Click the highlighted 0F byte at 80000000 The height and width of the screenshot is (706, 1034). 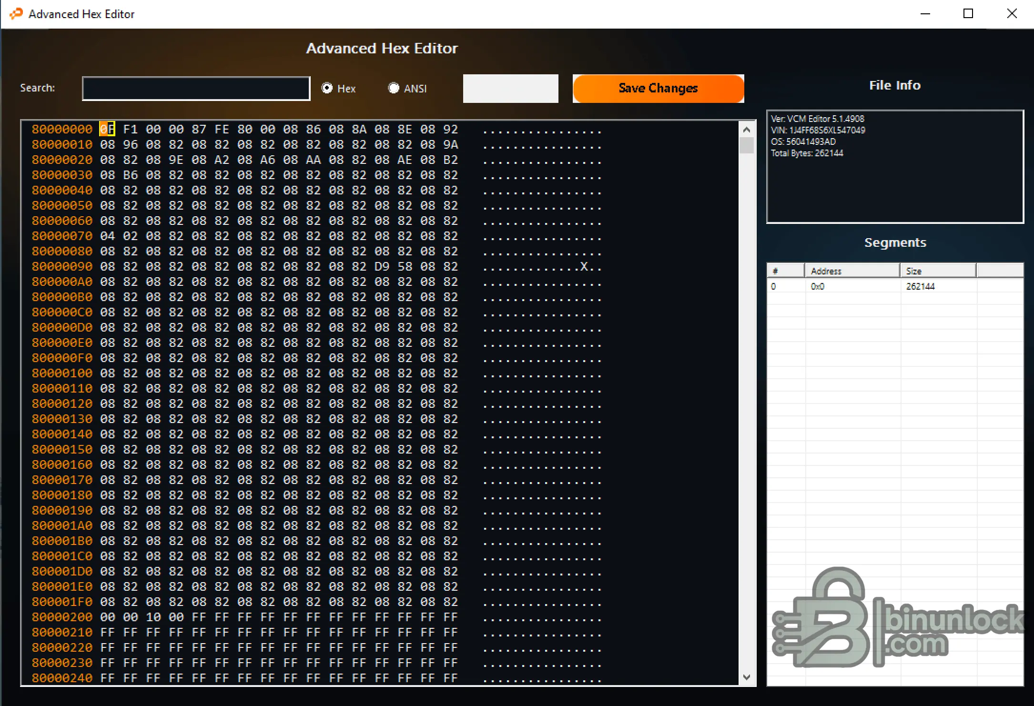tap(107, 129)
